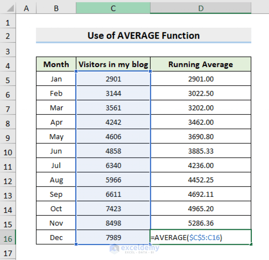Viewport: 269px width, 260px height.
Task: Select column A header
Action: [x=26, y=8]
